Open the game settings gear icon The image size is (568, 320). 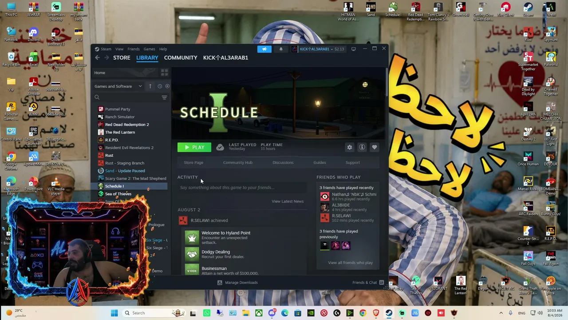click(350, 147)
